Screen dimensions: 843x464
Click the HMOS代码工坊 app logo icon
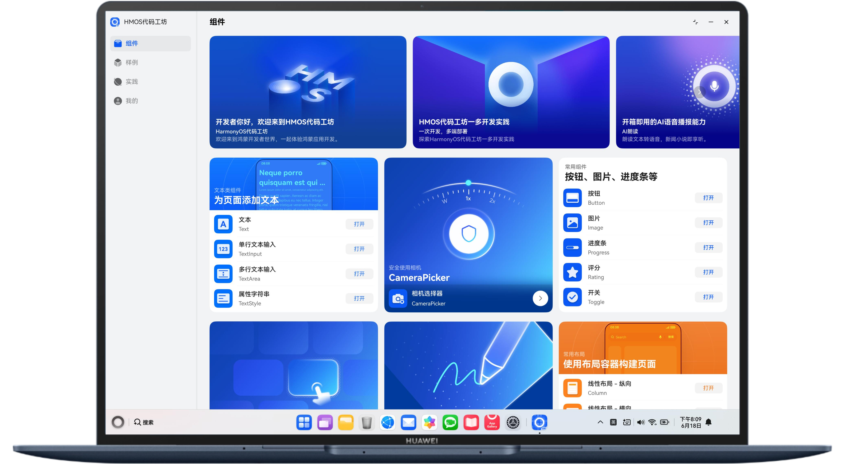[x=115, y=22]
